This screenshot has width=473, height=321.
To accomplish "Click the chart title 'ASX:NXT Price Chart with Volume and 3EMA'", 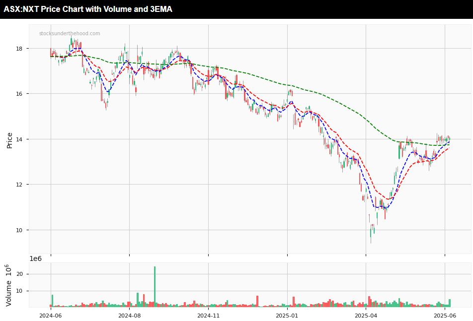I will pyautogui.click(x=88, y=9).
